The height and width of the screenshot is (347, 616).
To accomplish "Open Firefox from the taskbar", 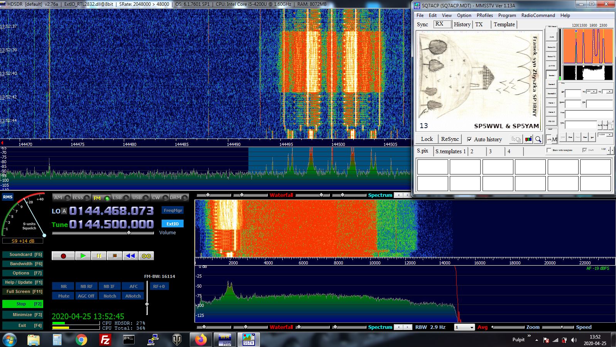I will (x=201, y=340).
